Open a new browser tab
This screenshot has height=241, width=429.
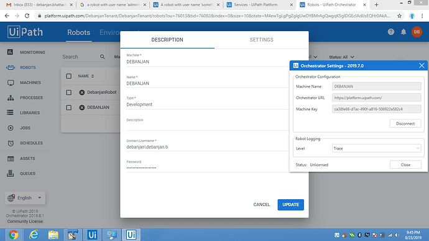[x=377, y=4]
